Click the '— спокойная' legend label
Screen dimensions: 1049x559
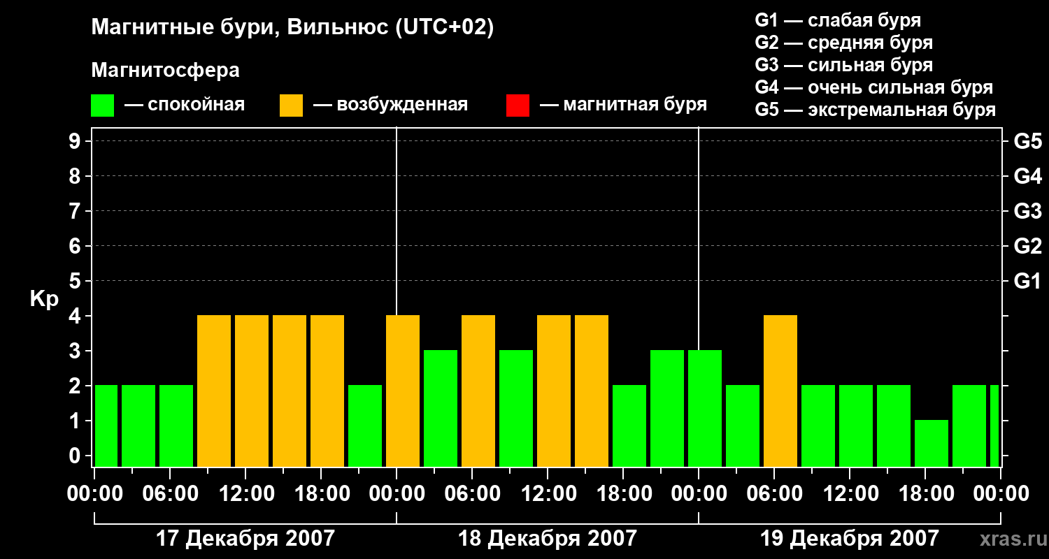[185, 105]
